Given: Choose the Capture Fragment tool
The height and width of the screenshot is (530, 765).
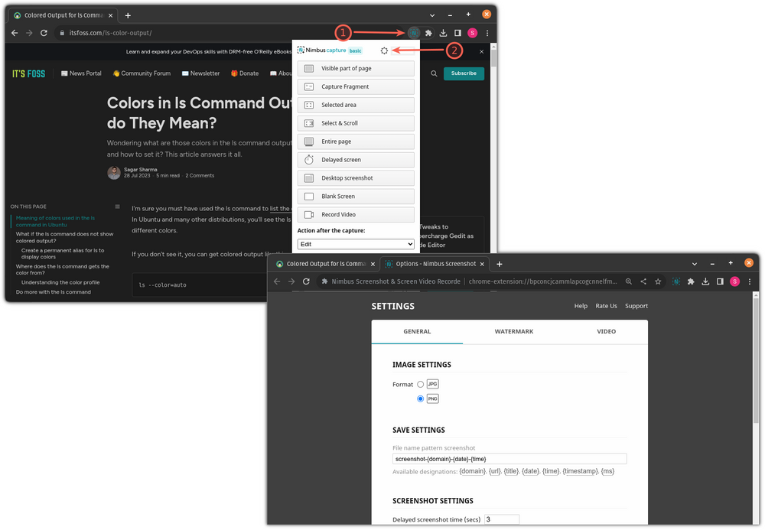Looking at the screenshot, I should point(355,86).
